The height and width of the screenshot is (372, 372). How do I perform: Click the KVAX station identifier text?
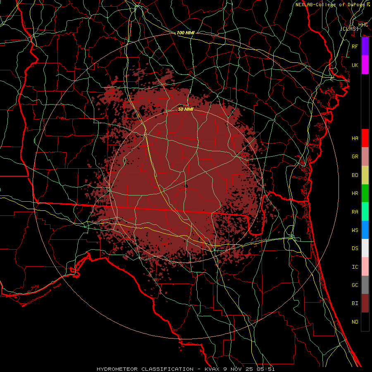click(x=212, y=369)
